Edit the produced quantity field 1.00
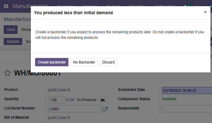Image resolution: width=212 pixels, height=123 pixels. [57, 100]
